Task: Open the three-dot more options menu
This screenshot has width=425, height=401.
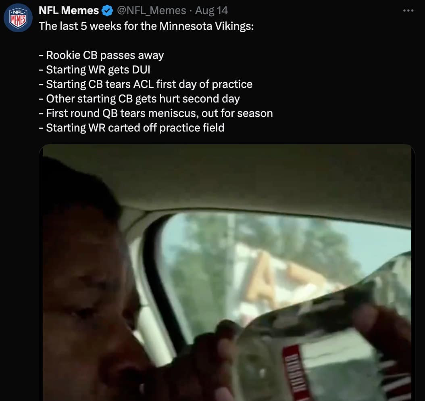Action: [x=408, y=10]
